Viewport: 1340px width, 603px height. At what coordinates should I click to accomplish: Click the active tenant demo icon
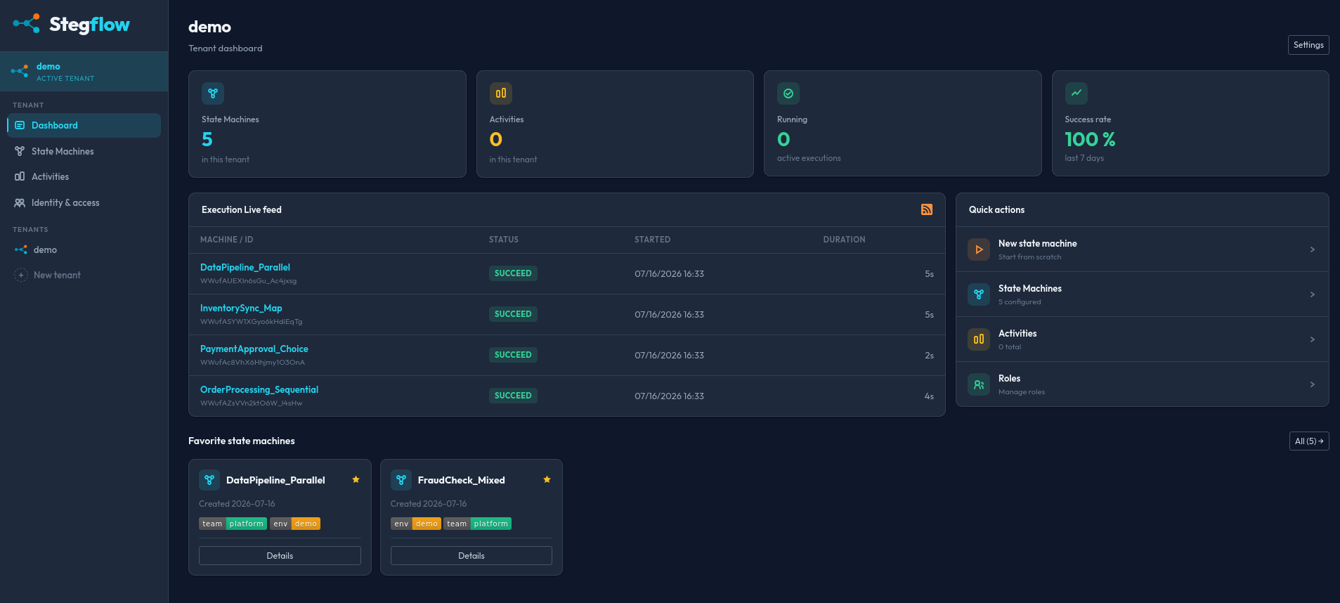point(20,71)
